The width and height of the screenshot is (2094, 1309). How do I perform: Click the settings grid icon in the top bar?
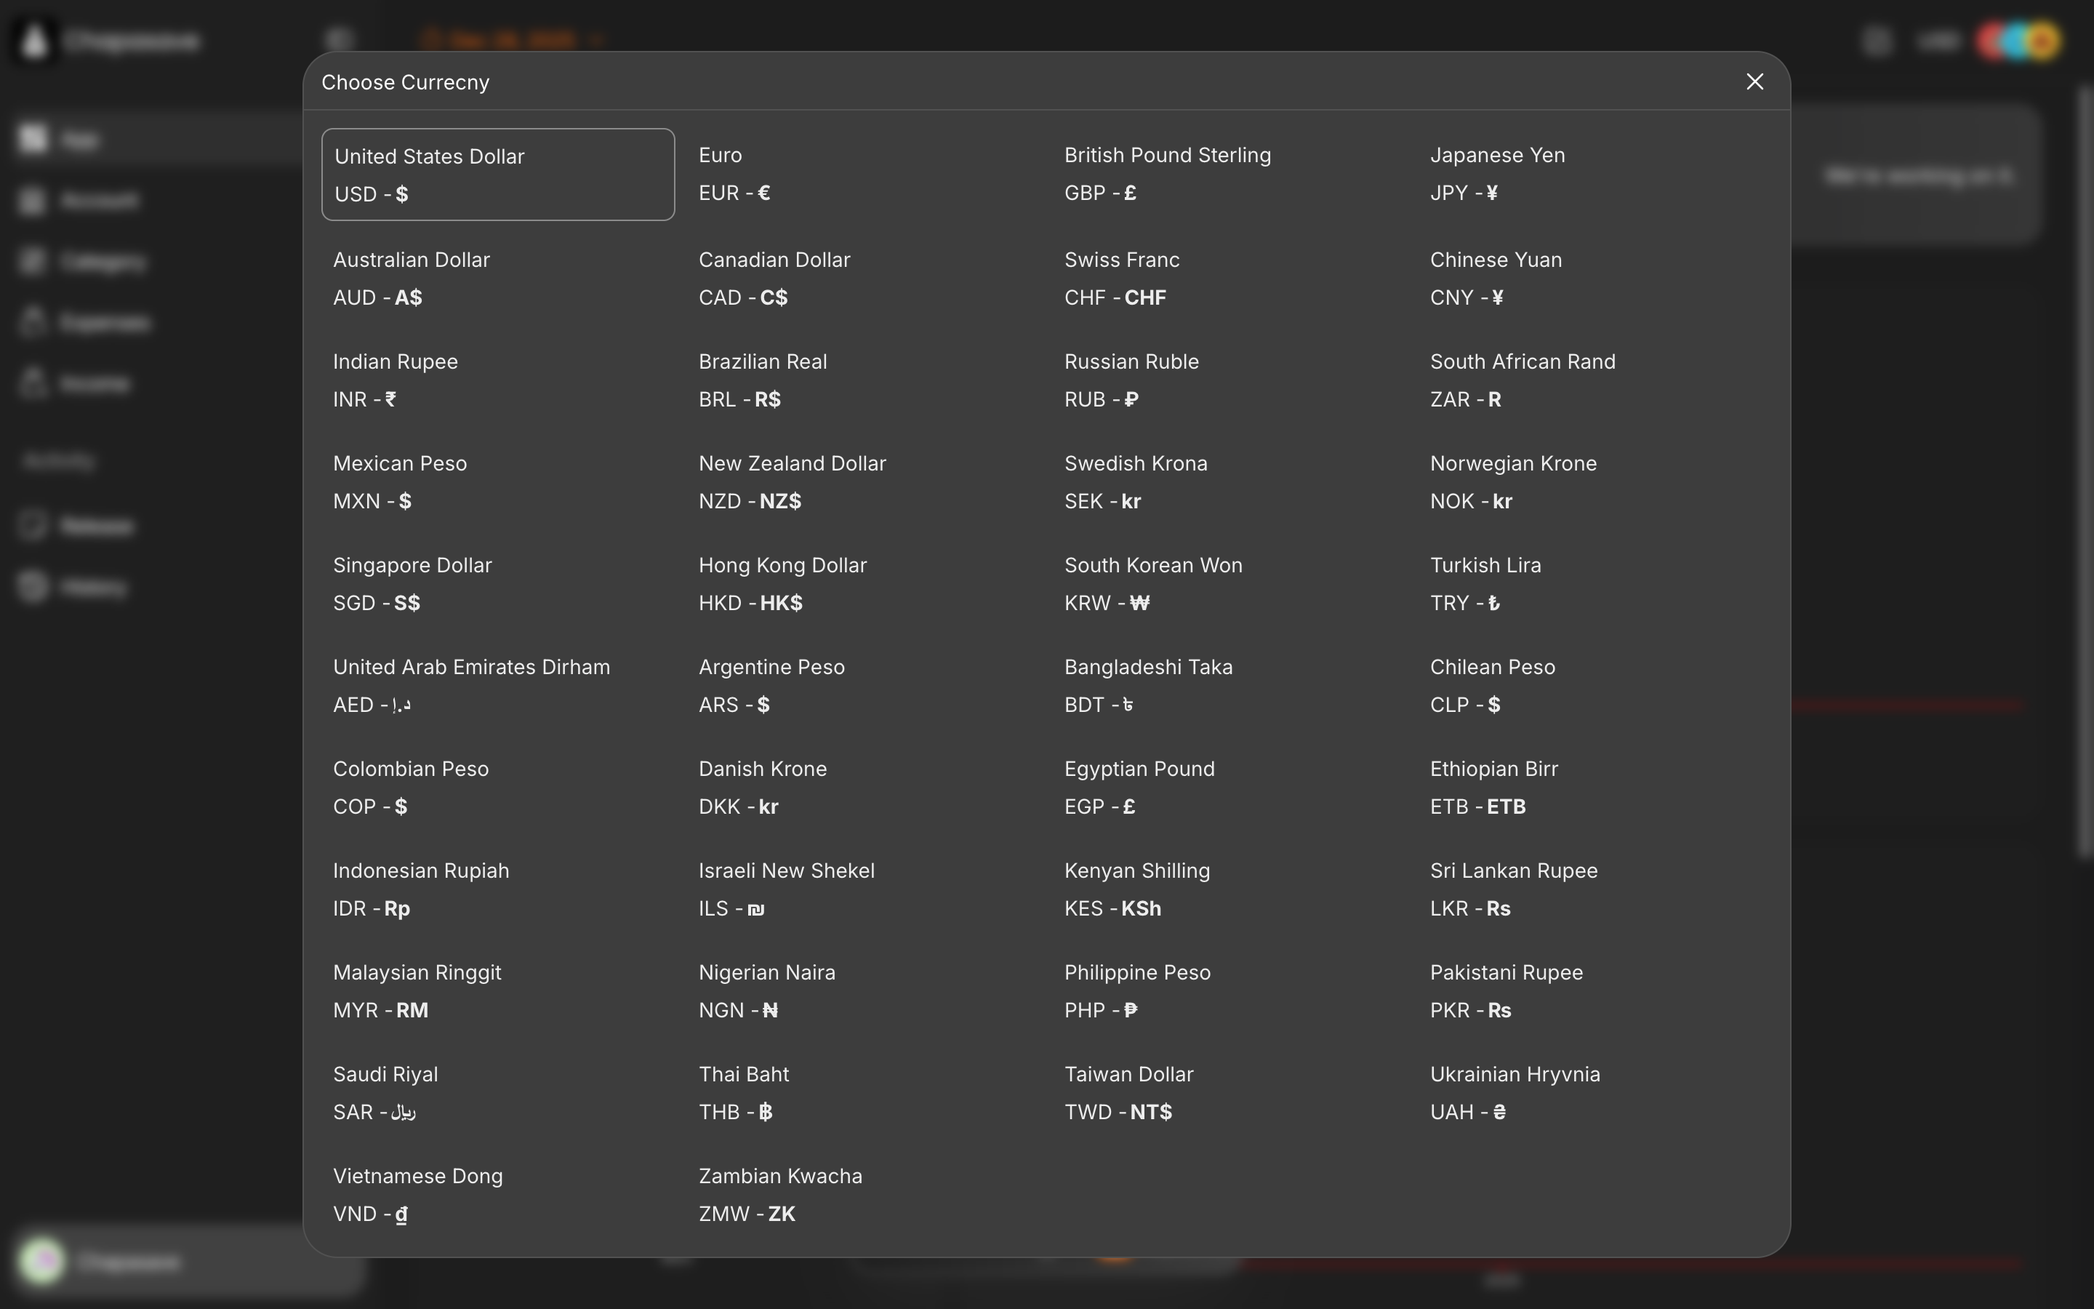point(1876,40)
